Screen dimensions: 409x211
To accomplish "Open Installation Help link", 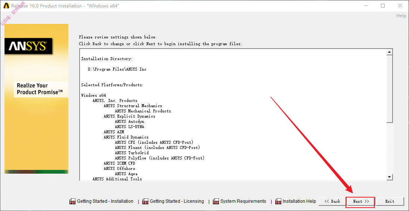I will click(299, 201).
